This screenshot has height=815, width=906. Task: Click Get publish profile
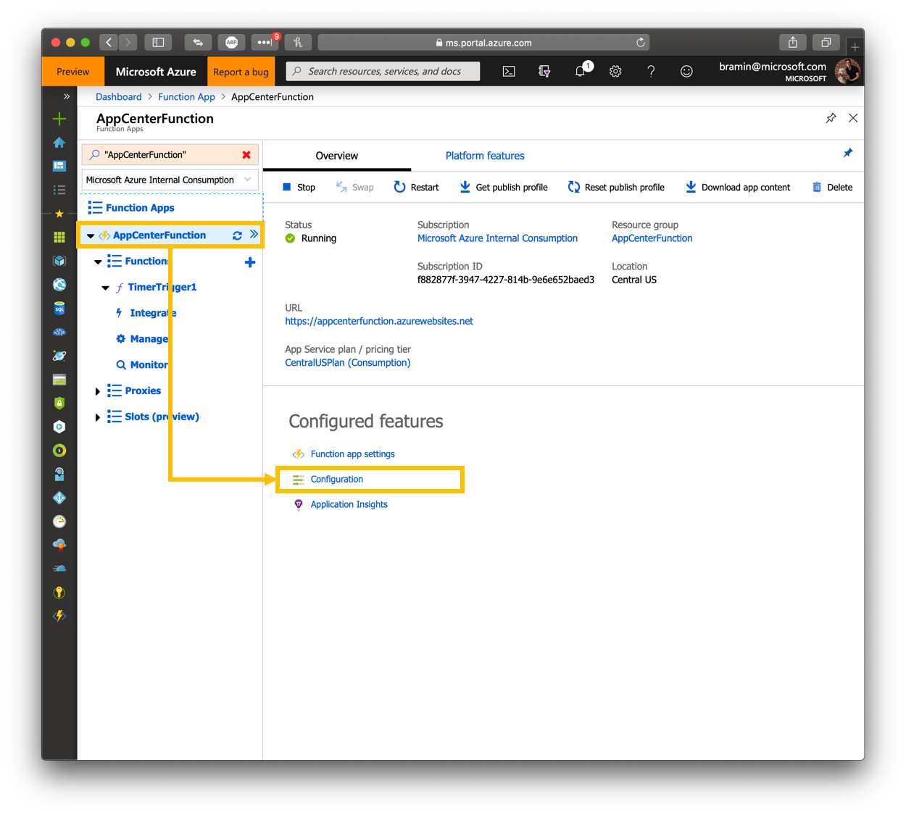tap(504, 187)
